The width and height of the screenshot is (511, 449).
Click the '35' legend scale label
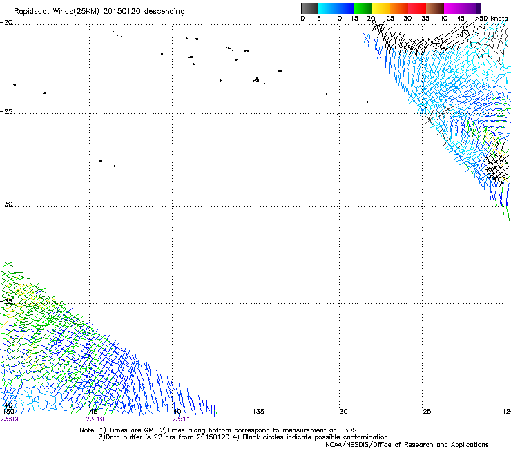425,19
